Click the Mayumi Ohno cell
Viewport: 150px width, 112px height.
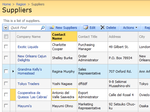(x=64, y=106)
